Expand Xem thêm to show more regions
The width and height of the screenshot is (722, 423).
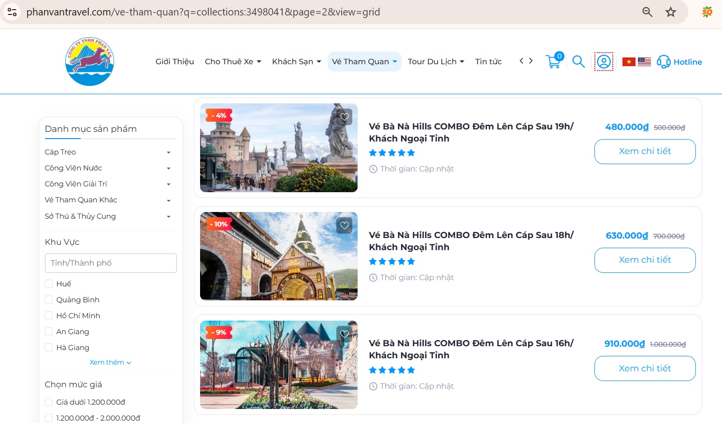(x=110, y=363)
